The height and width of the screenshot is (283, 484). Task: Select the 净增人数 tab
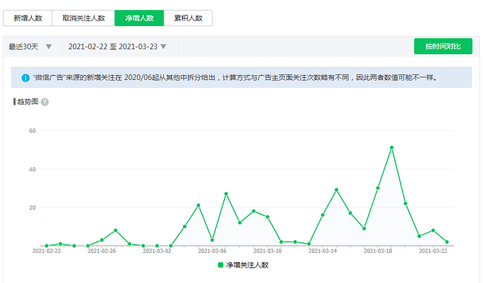pyautogui.click(x=139, y=18)
